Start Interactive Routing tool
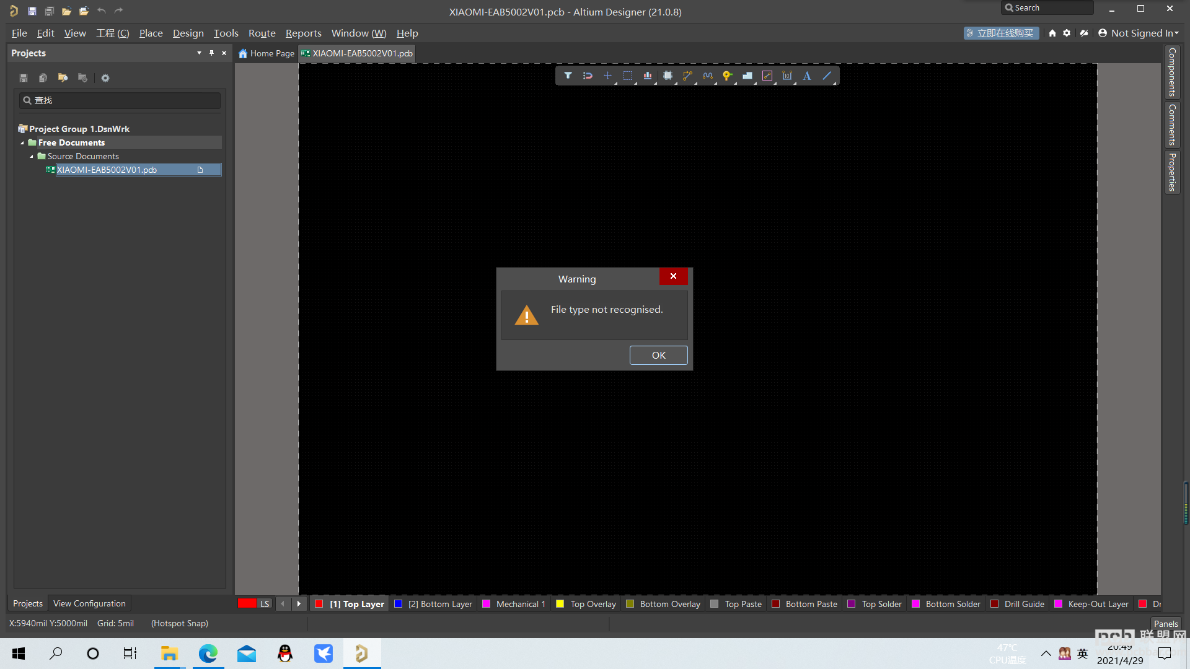 (x=687, y=76)
